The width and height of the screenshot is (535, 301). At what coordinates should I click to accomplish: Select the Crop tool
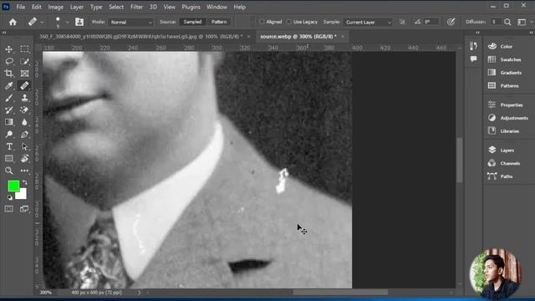[9, 74]
